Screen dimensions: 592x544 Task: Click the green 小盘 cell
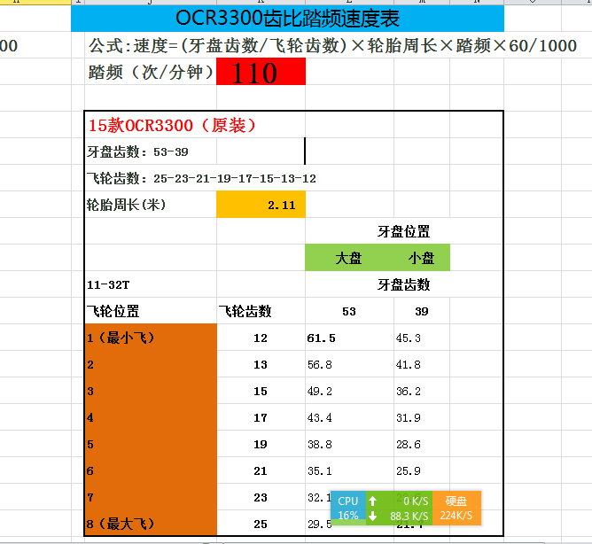[422, 258]
